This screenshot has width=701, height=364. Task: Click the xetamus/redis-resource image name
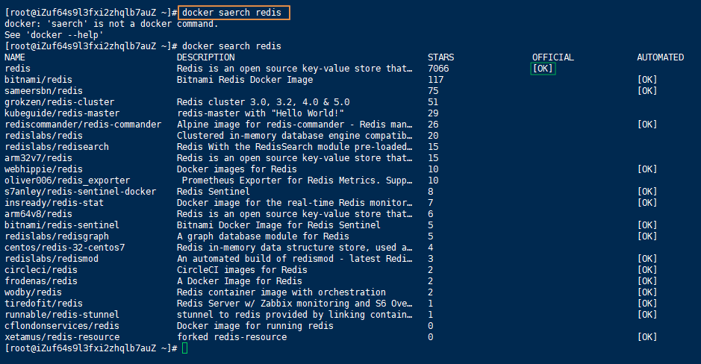[62, 337]
